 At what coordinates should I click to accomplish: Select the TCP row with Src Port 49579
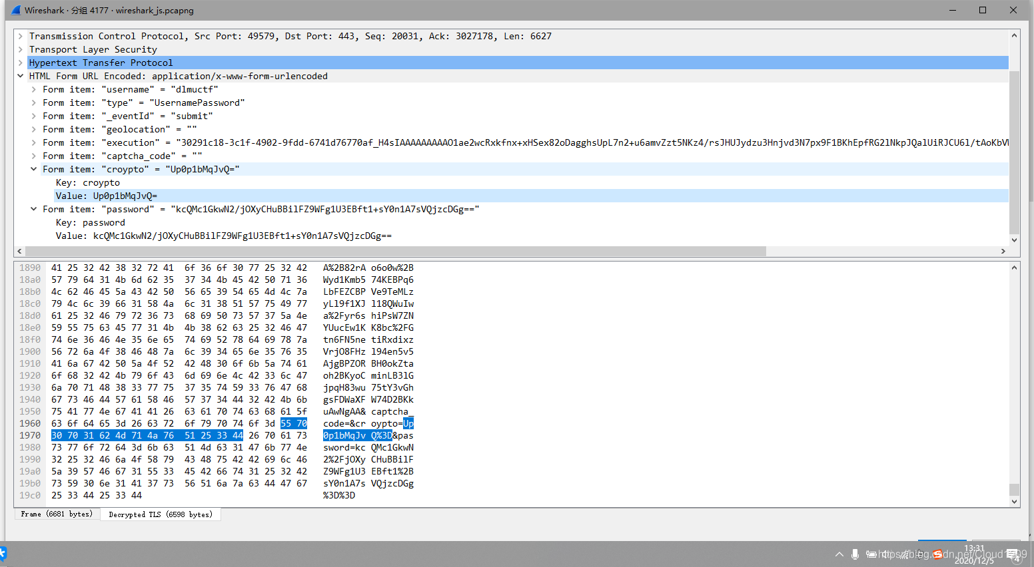click(x=290, y=36)
